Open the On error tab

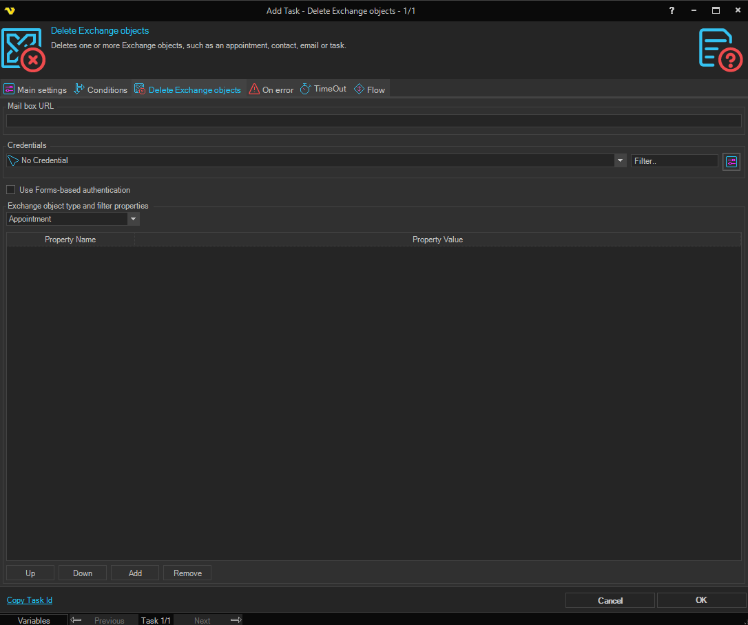271,89
